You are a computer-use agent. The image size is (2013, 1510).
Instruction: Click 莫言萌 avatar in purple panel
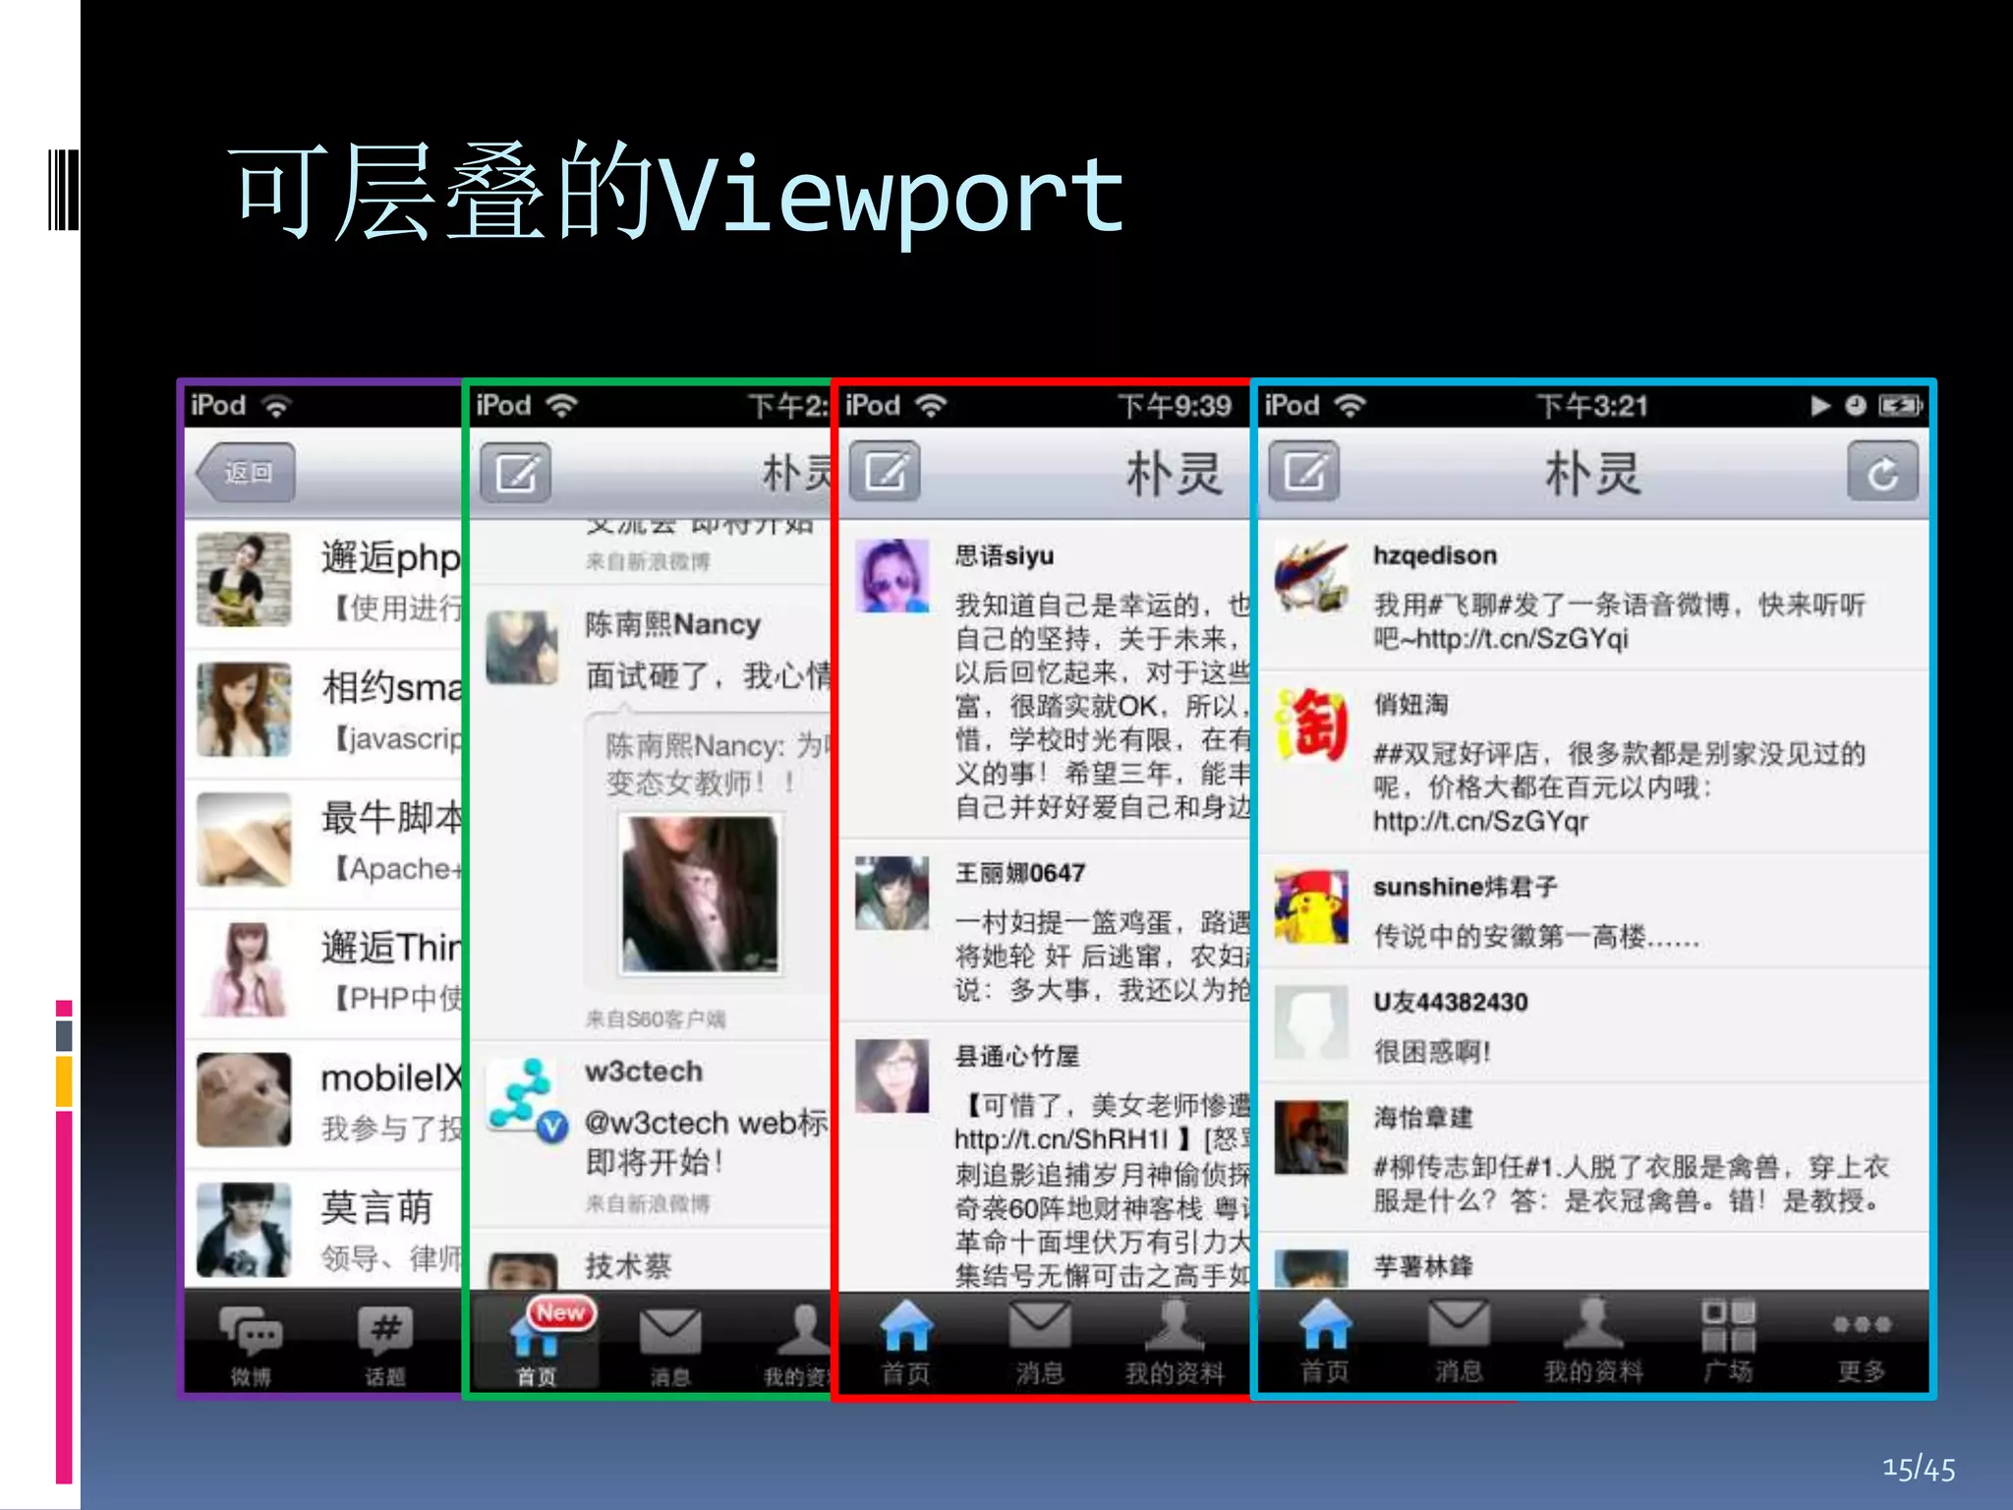pos(244,1230)
